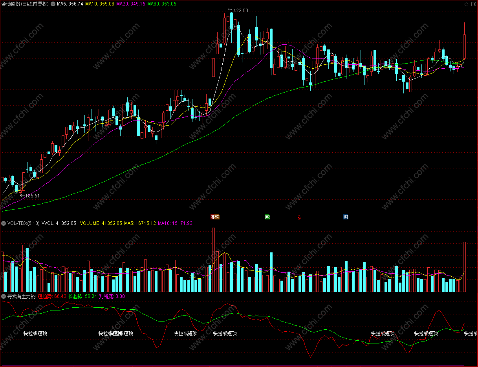Click the 短趋势: 66.43 label
The width and height of the screenshot is (478, 367).
51,296
